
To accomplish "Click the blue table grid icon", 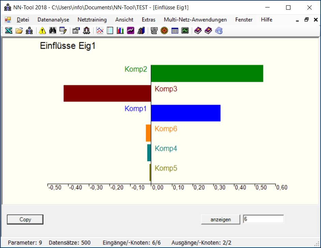I will 175,31.
